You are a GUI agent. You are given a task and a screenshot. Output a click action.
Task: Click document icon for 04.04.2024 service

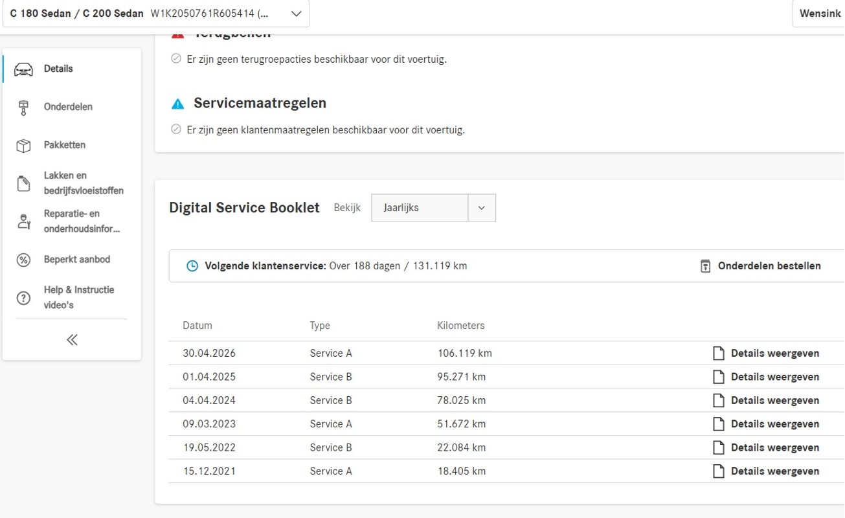point(718,400)
